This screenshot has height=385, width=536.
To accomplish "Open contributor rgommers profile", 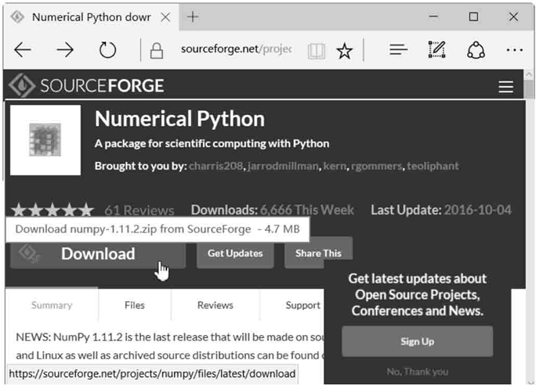I will tap(376, 166).
